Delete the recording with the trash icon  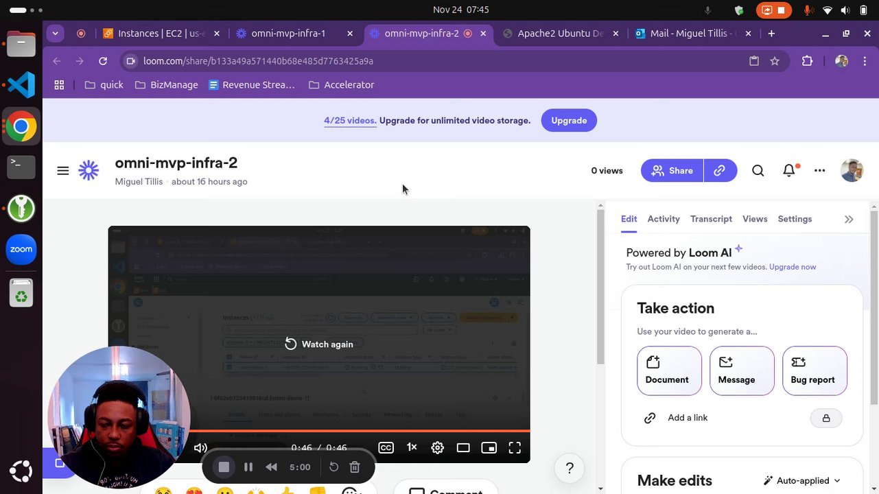point(355,467)
